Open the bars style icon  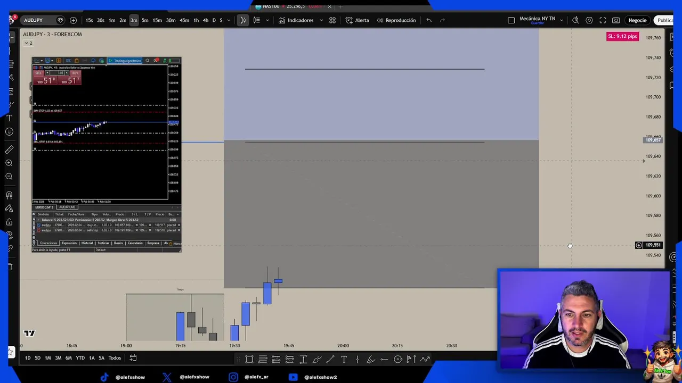click(x=256, y=20)
